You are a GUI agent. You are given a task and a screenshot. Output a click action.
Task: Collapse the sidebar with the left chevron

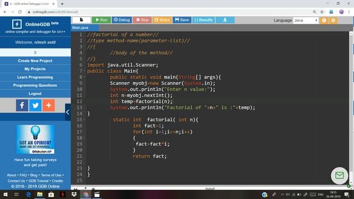(67, 112)
